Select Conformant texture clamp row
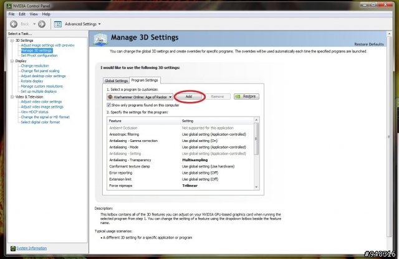Screen dimensions: 399x259 point(180,166)
